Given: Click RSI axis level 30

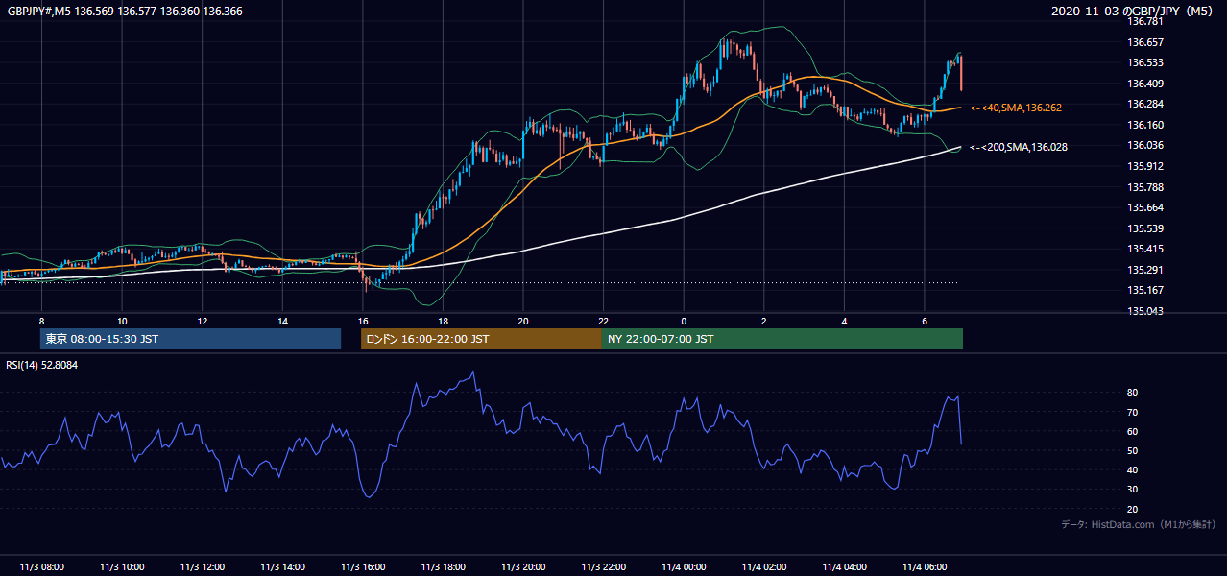Looking at the screenshot, I should 1133,489.
